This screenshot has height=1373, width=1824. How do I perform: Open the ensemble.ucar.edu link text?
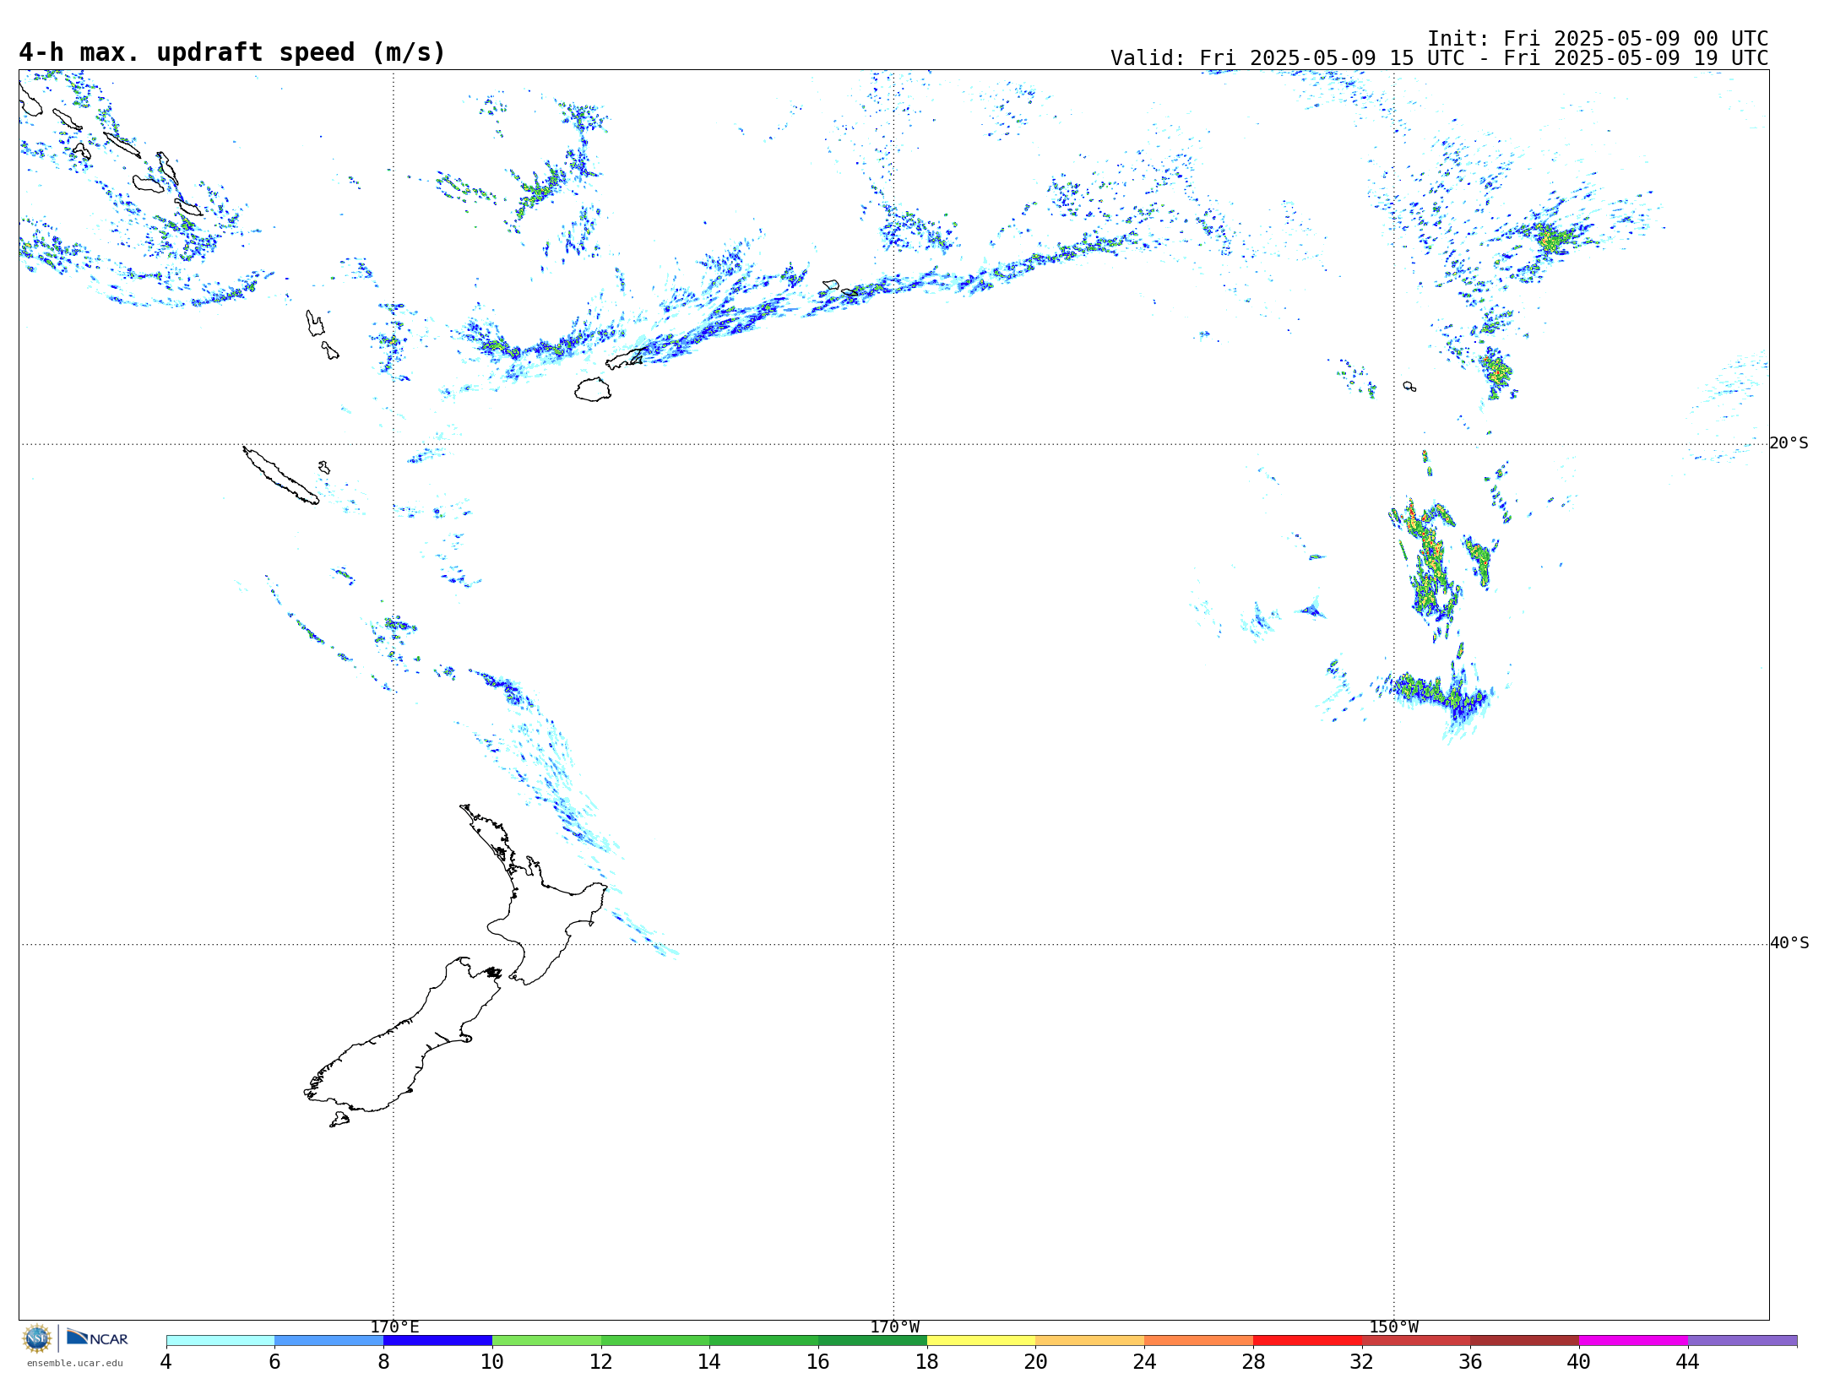click(x=75, y=1363)
